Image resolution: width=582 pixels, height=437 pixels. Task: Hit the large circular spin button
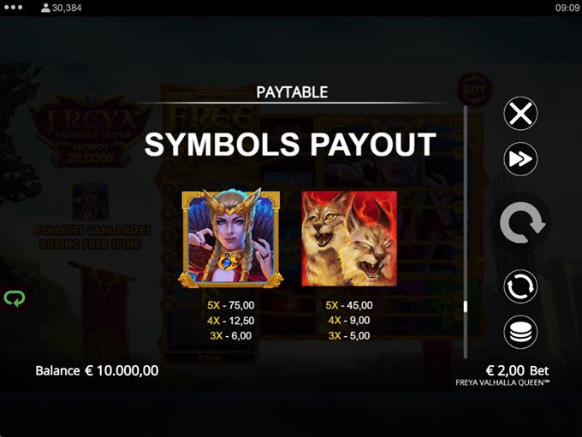[521, 223]
